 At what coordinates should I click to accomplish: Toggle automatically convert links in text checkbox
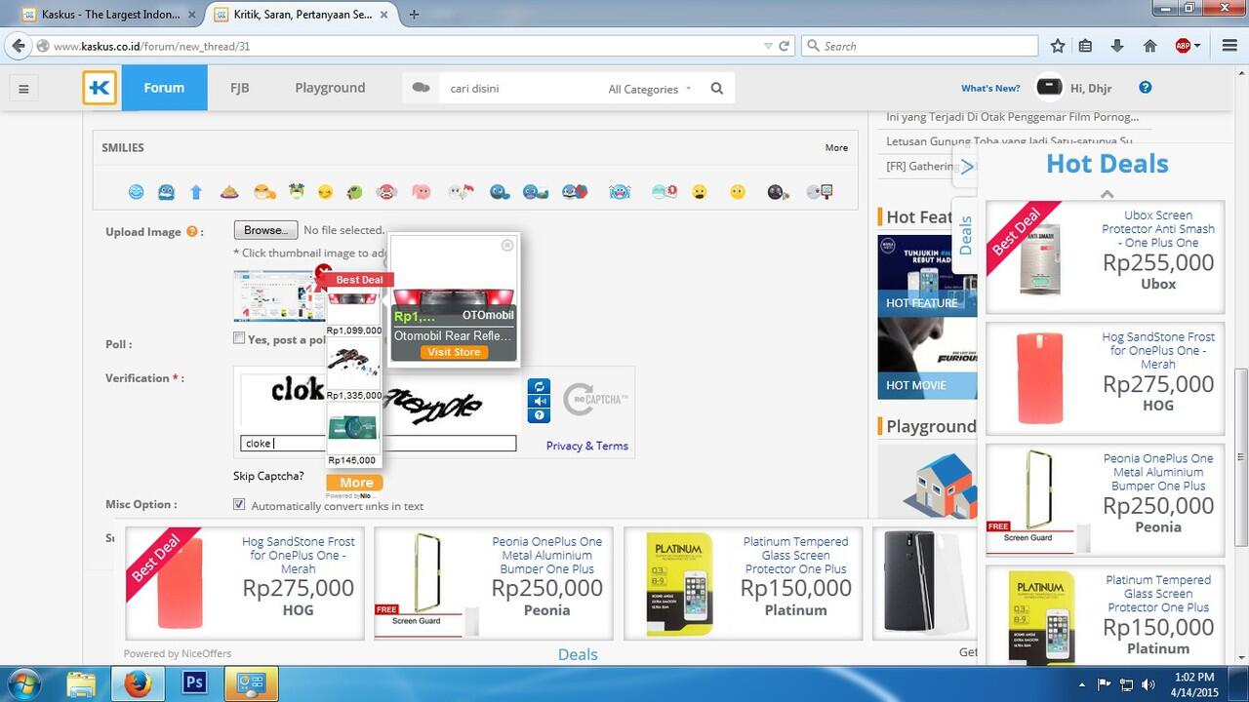point(239,505)
